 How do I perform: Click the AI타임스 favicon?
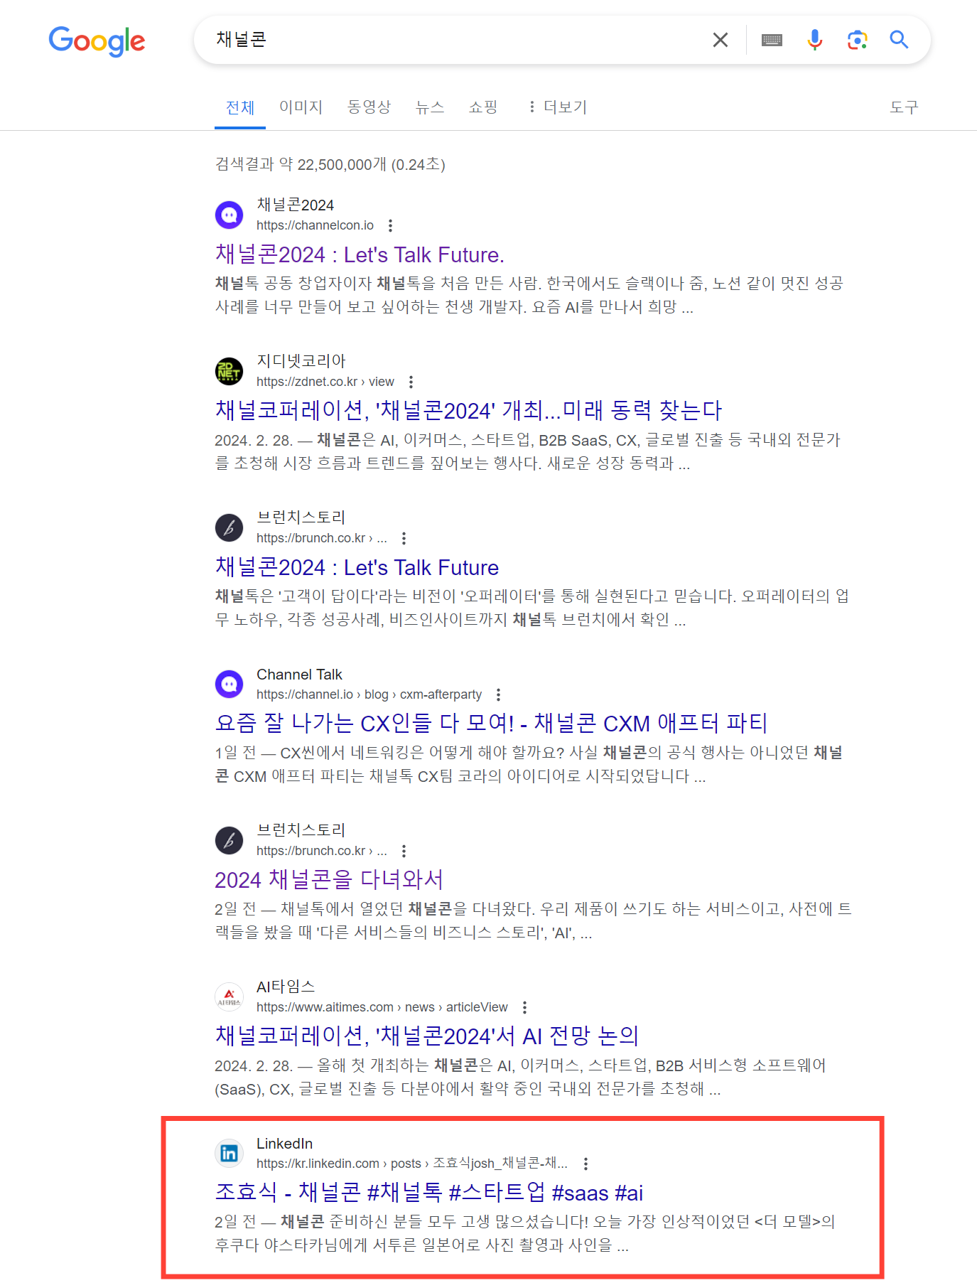coord(229,997)
